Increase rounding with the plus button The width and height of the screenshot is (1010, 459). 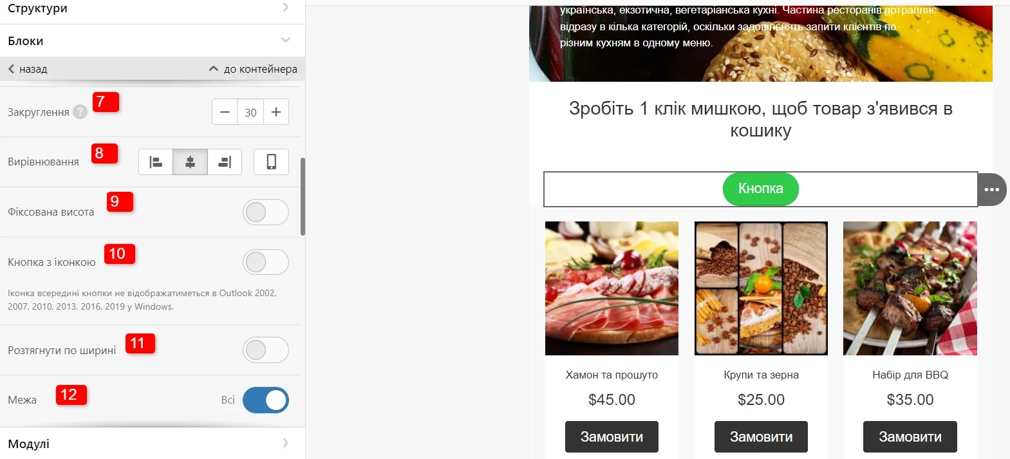point(276,112)
